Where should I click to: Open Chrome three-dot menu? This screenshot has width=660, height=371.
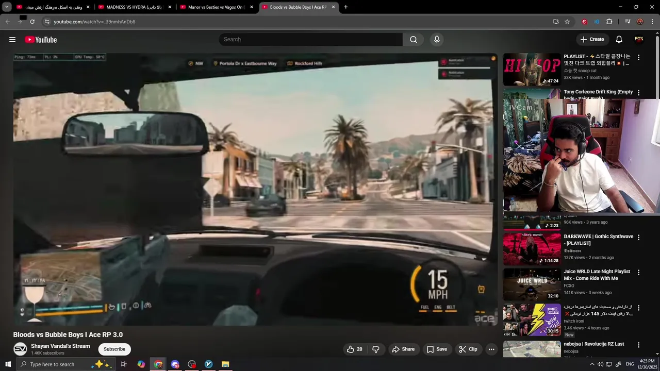coord(653,22)
